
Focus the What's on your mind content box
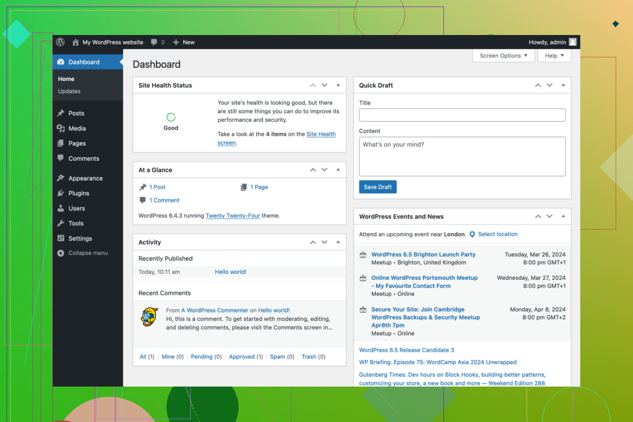(462, 157)
